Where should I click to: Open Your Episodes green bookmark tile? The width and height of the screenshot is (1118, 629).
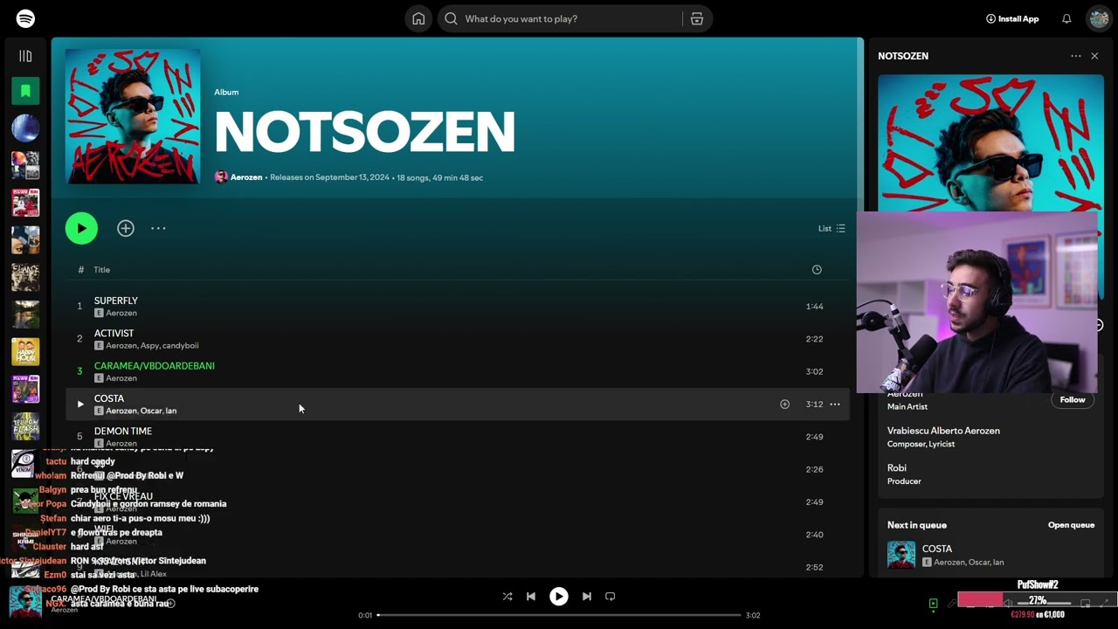pyautogui.click(x=25, y=90)
